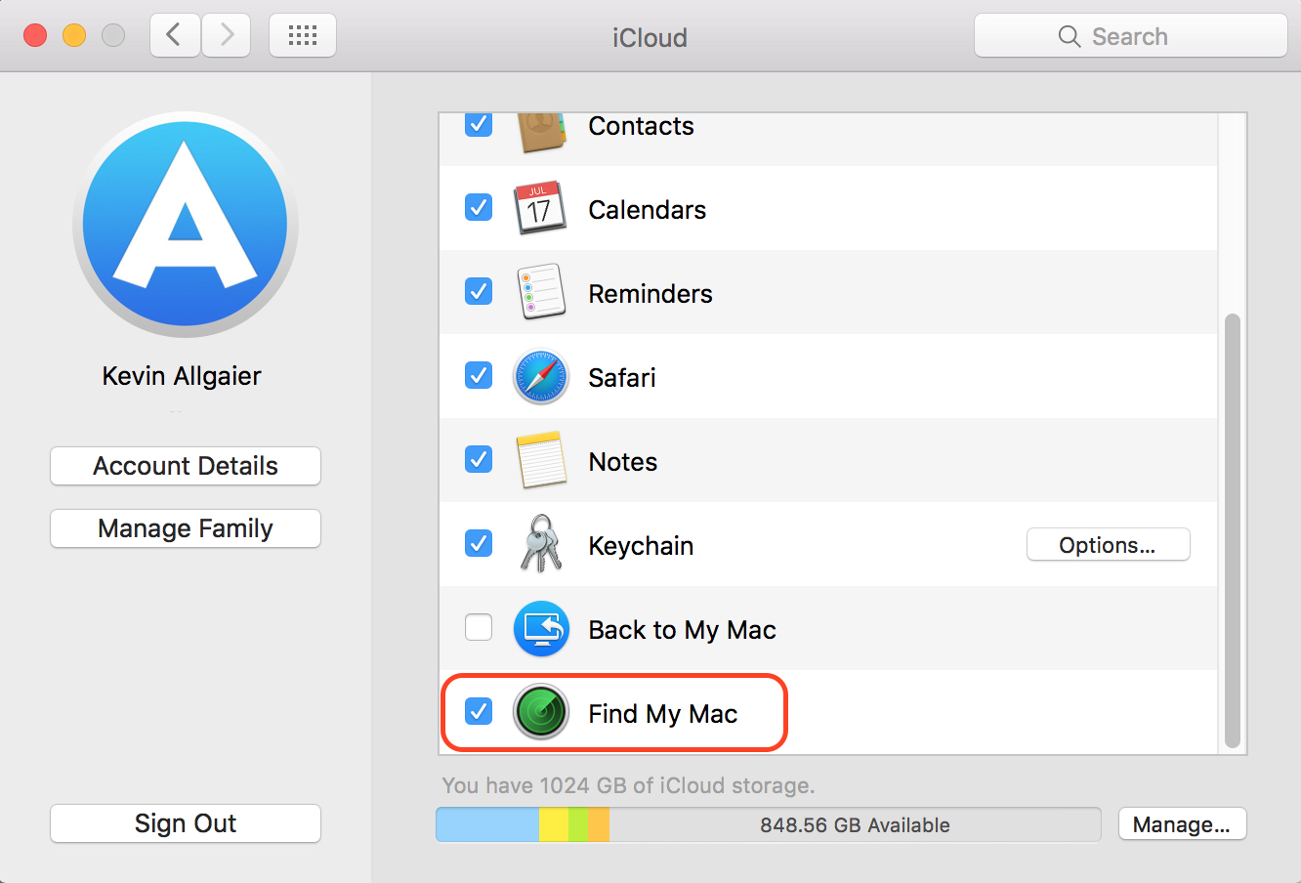Disable the Find My Mac checkbox
The height and width of the screenshot is (883, 1301).
[479, 711]
